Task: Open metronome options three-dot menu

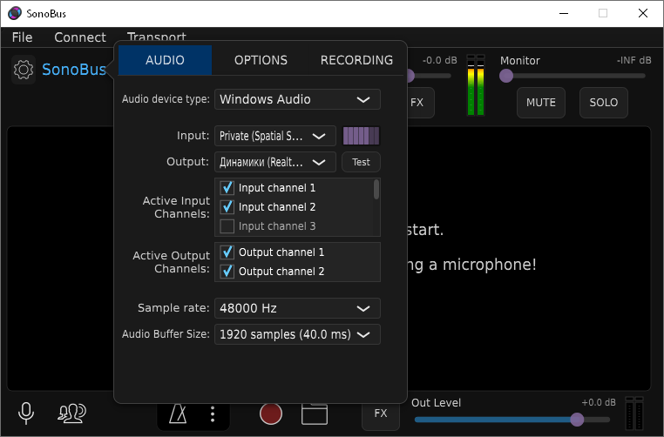Action: click(213, 413)
